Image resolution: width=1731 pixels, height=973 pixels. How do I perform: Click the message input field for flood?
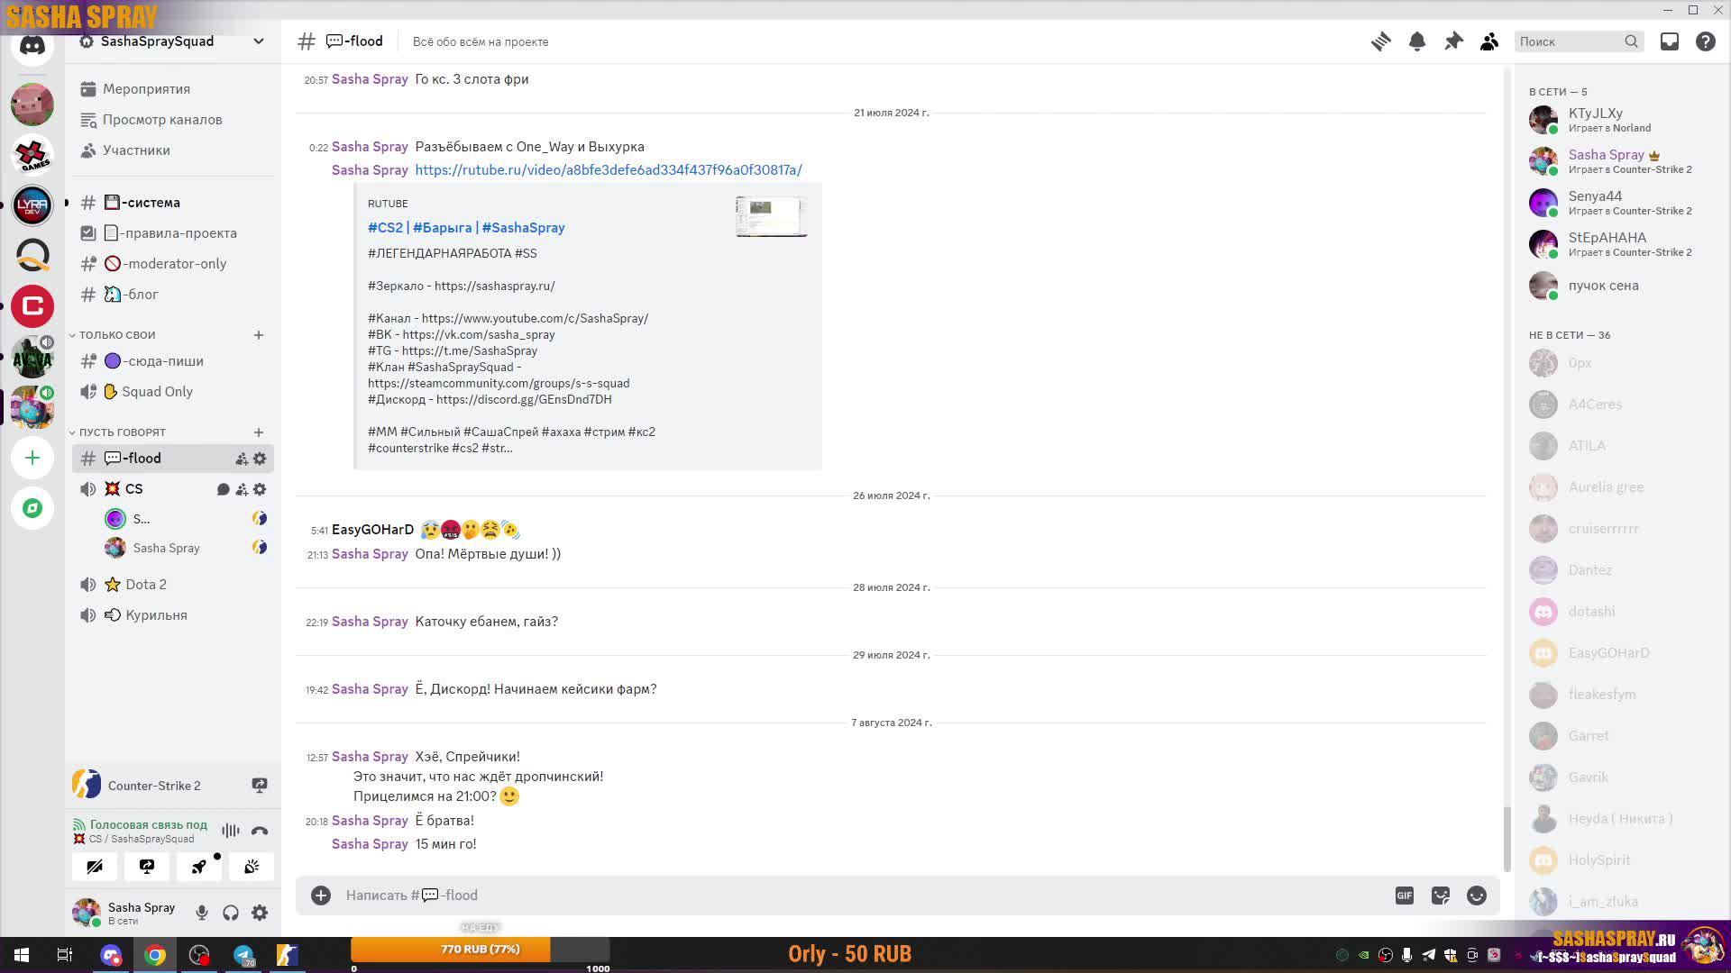point(811,895)
